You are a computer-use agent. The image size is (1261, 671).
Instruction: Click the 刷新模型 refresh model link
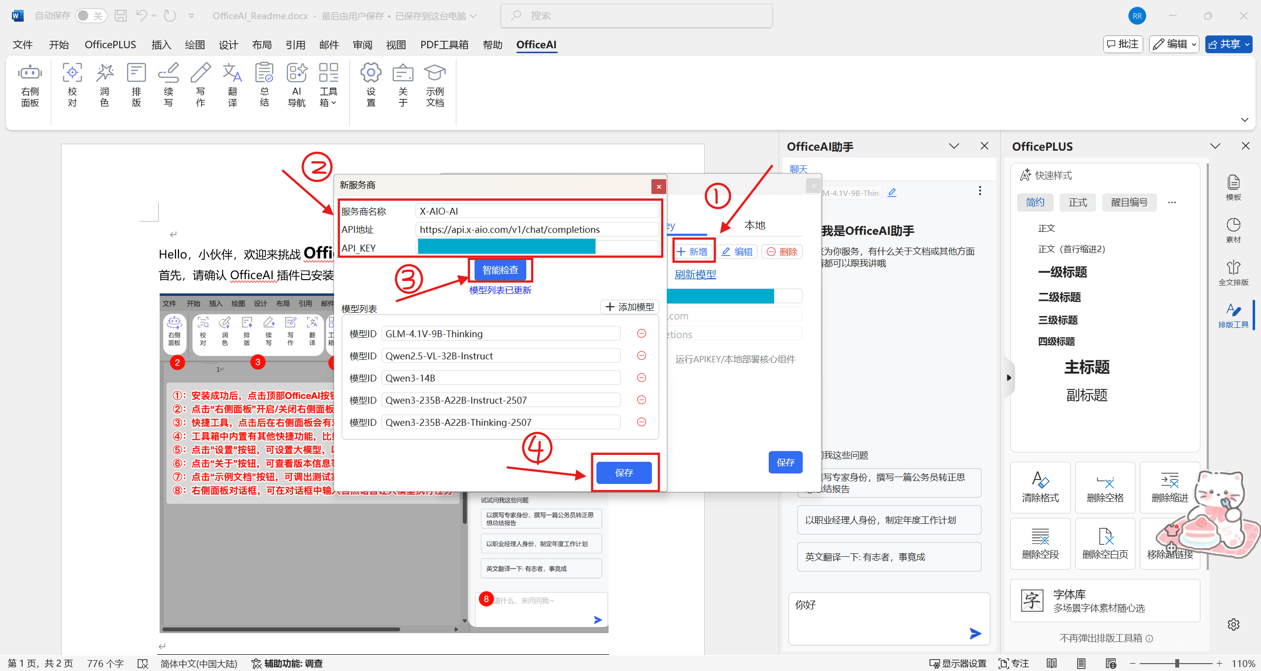tap(695, 274)
